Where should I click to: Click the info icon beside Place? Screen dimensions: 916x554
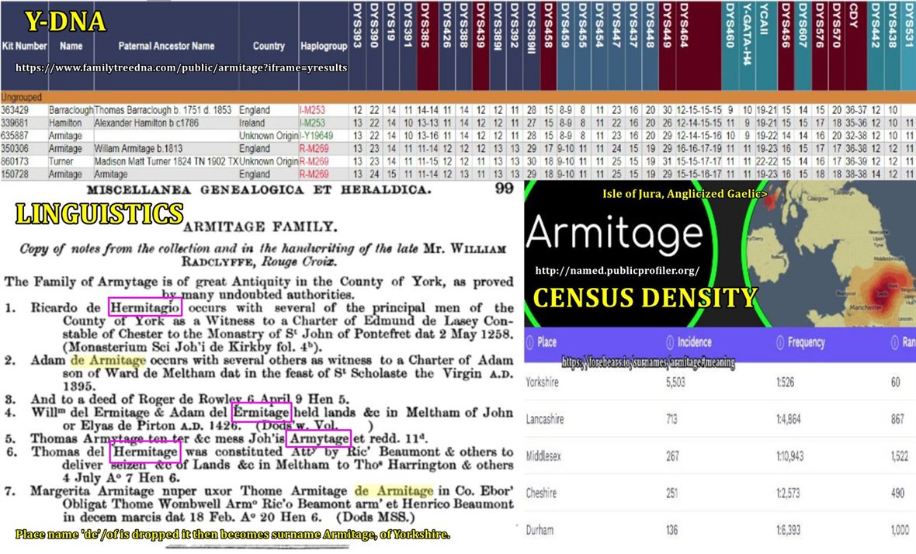(x=529, y=342)
